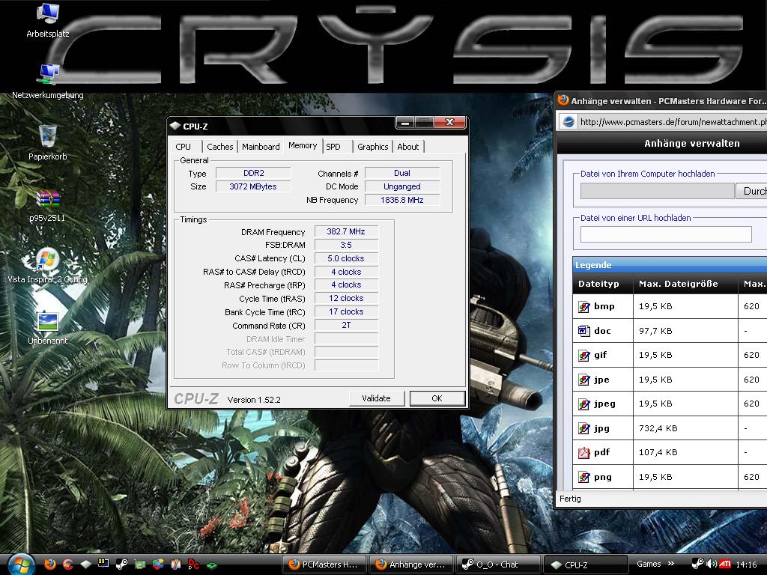Click the '17 clocks' Bank Cycle Time value
This screenshot has height=575, width=767.
(x=346, y=312)
